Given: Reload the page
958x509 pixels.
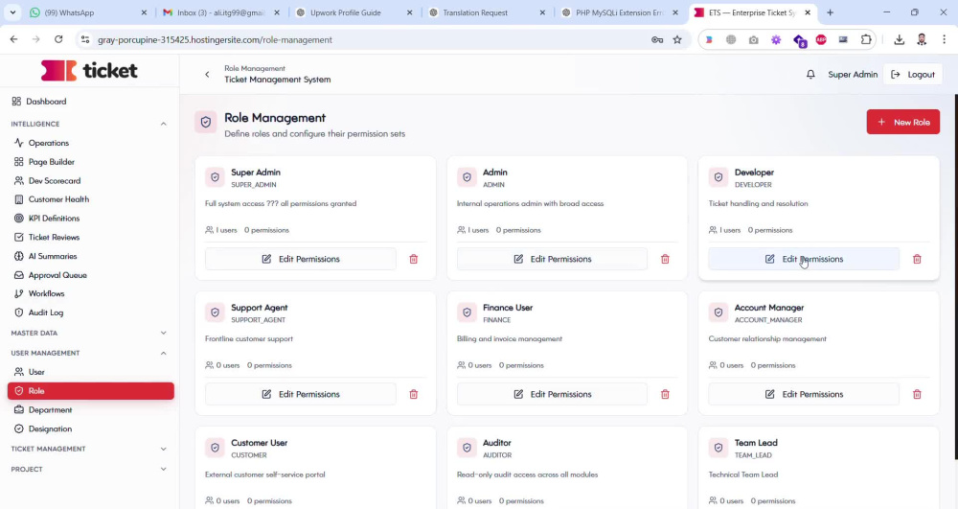Looking at the screenshot, I should (x=58, y=39).
